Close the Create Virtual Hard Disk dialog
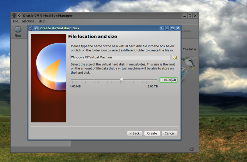Viewport: 247px width, 162px height. tap(178, 28)
